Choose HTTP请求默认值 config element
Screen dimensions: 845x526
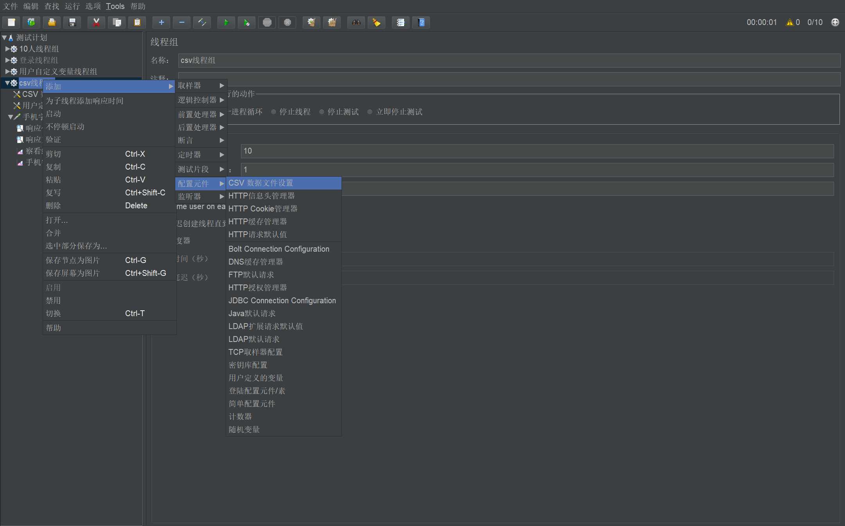(x=284, y=234)
